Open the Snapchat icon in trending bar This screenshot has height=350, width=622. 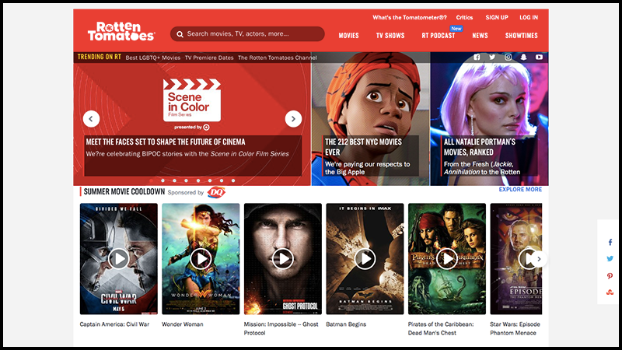coord(523,57)
